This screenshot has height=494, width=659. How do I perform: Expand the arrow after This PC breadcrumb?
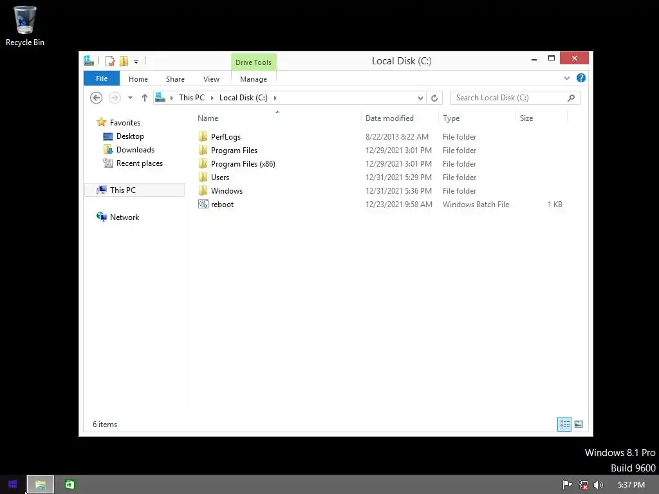212,98
